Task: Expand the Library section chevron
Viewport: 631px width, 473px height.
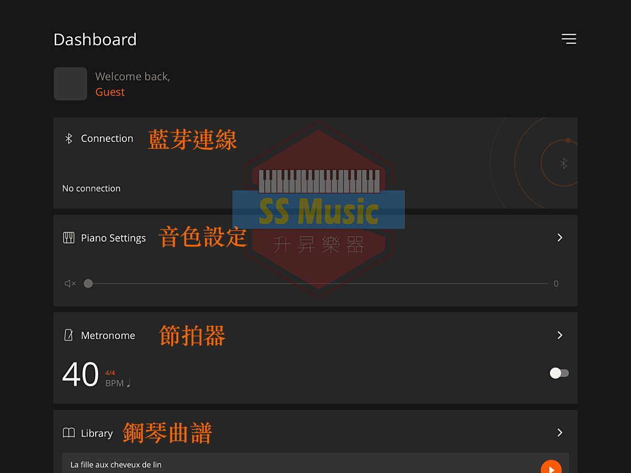Action: [x=560, y=433]
